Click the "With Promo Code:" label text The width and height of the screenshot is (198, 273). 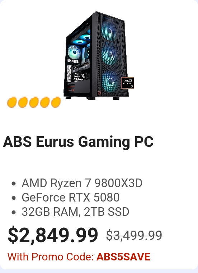[51, 257]
